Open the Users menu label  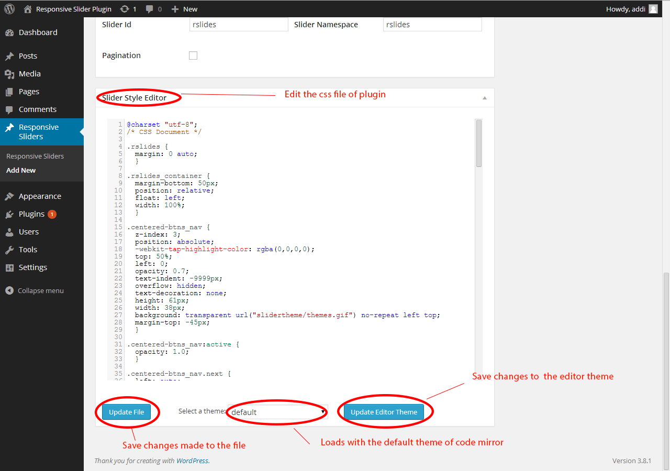29,232
